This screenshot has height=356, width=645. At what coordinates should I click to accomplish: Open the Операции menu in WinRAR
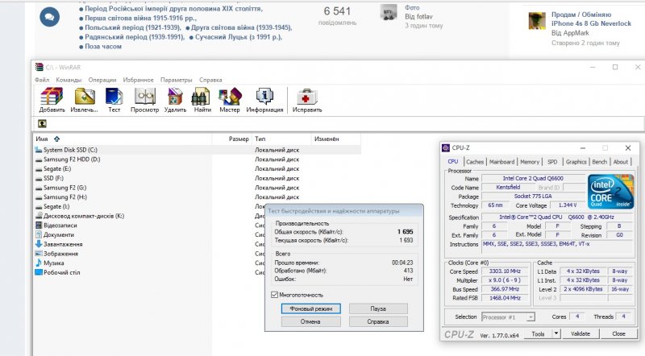click(x=102, y=80)
